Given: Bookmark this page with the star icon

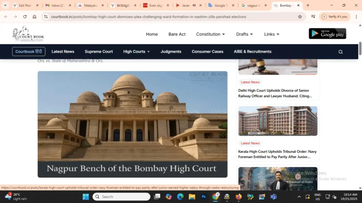Looking at the screenshot, I should [300, 16].
